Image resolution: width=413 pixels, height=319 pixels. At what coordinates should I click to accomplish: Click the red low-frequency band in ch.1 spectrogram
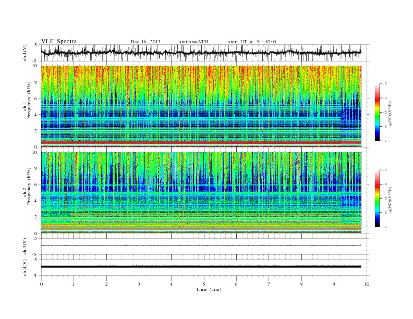[x=201, y=142]
